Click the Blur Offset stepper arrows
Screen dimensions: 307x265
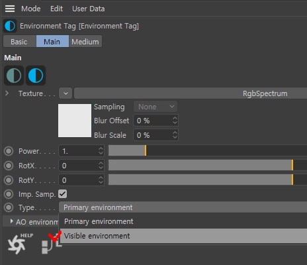pos(175,121)
